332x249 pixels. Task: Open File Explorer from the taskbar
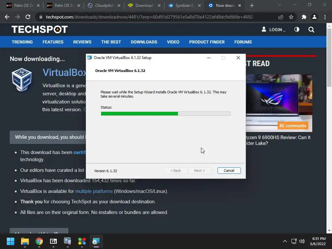tap(25, 241)
